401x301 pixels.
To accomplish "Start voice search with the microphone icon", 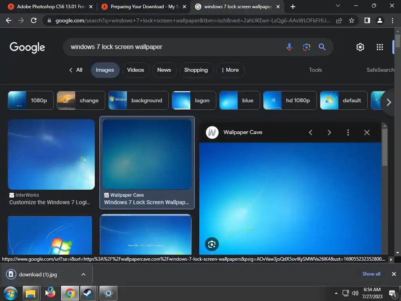I will [289, 47].
